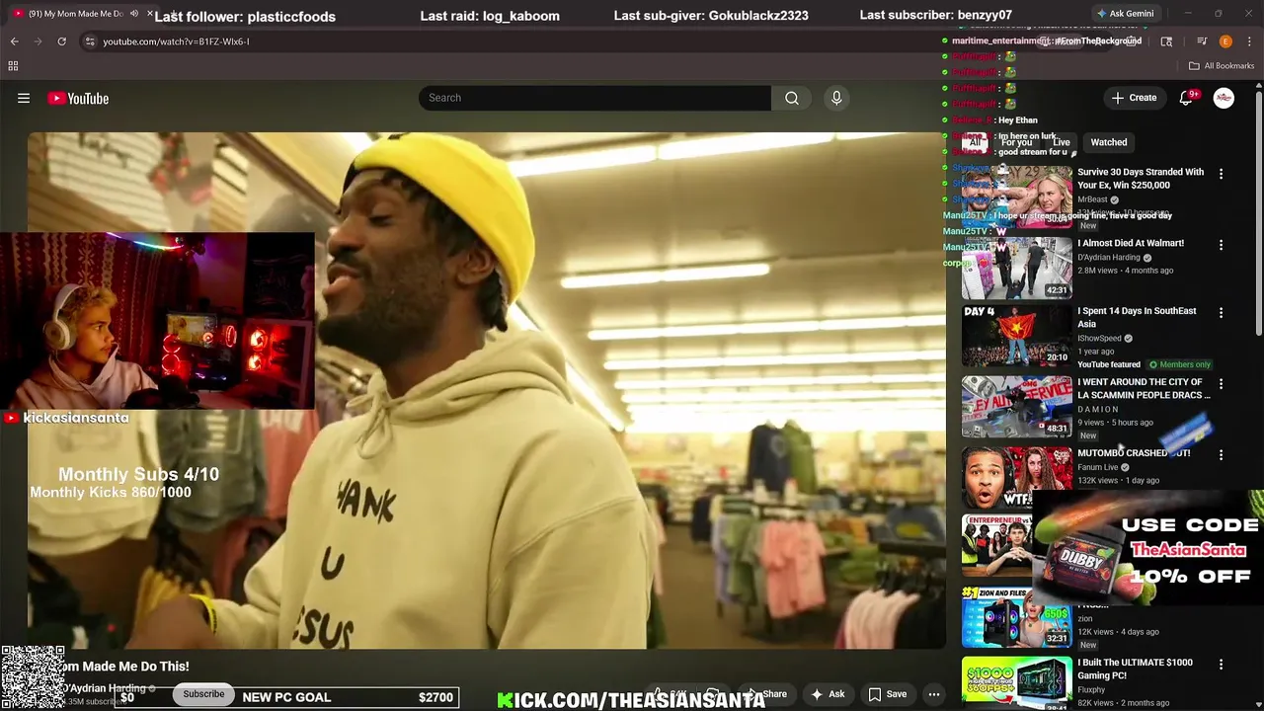The width and height of the screenshot is (1264, 711).
Task: Click the Save button under video
Action: pyautogui.click(x=888, y=694)
